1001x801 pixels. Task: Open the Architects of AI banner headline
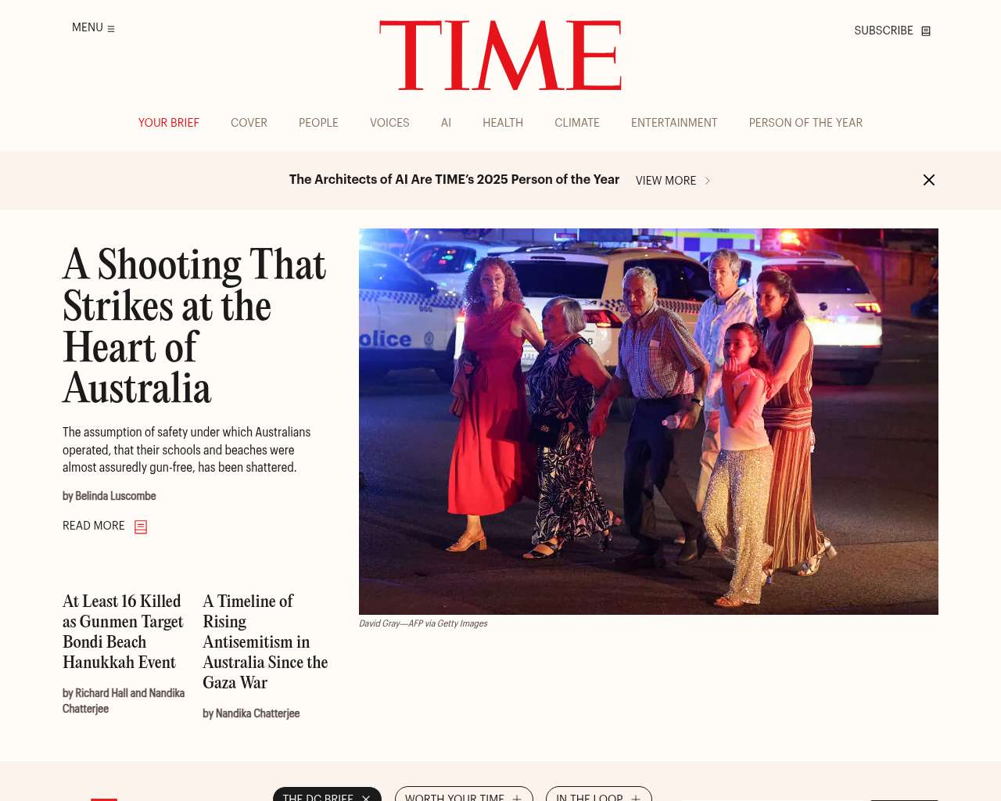click(454, 179)
